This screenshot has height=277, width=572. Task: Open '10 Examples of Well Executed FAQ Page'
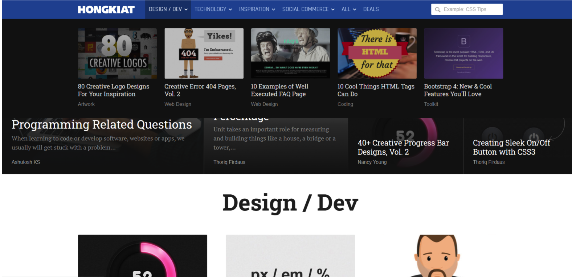pos(279,90)
